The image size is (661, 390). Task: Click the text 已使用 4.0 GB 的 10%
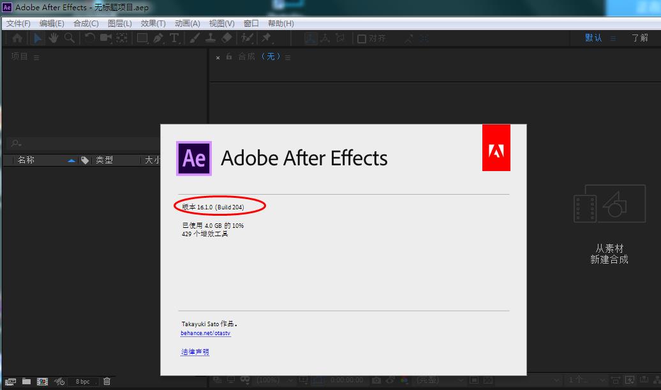point(212,225)
